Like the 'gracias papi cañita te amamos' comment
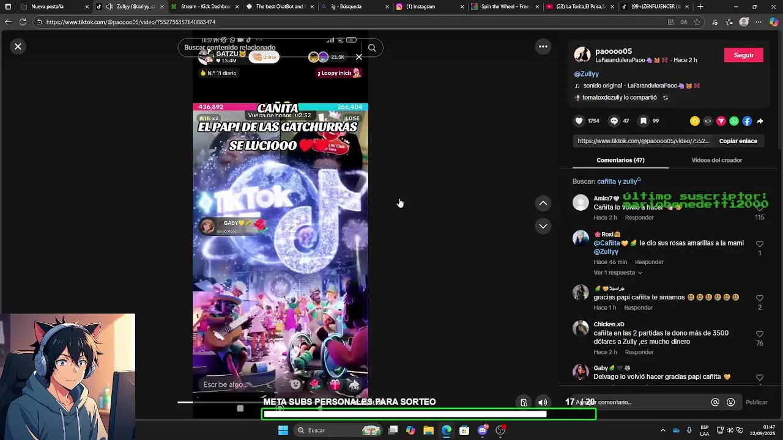 (760, 298)
